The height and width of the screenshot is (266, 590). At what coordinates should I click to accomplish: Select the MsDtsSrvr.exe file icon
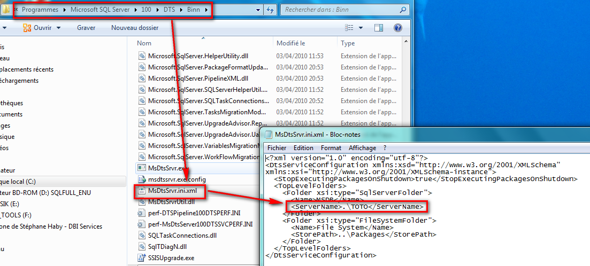[x=142, y=168]
